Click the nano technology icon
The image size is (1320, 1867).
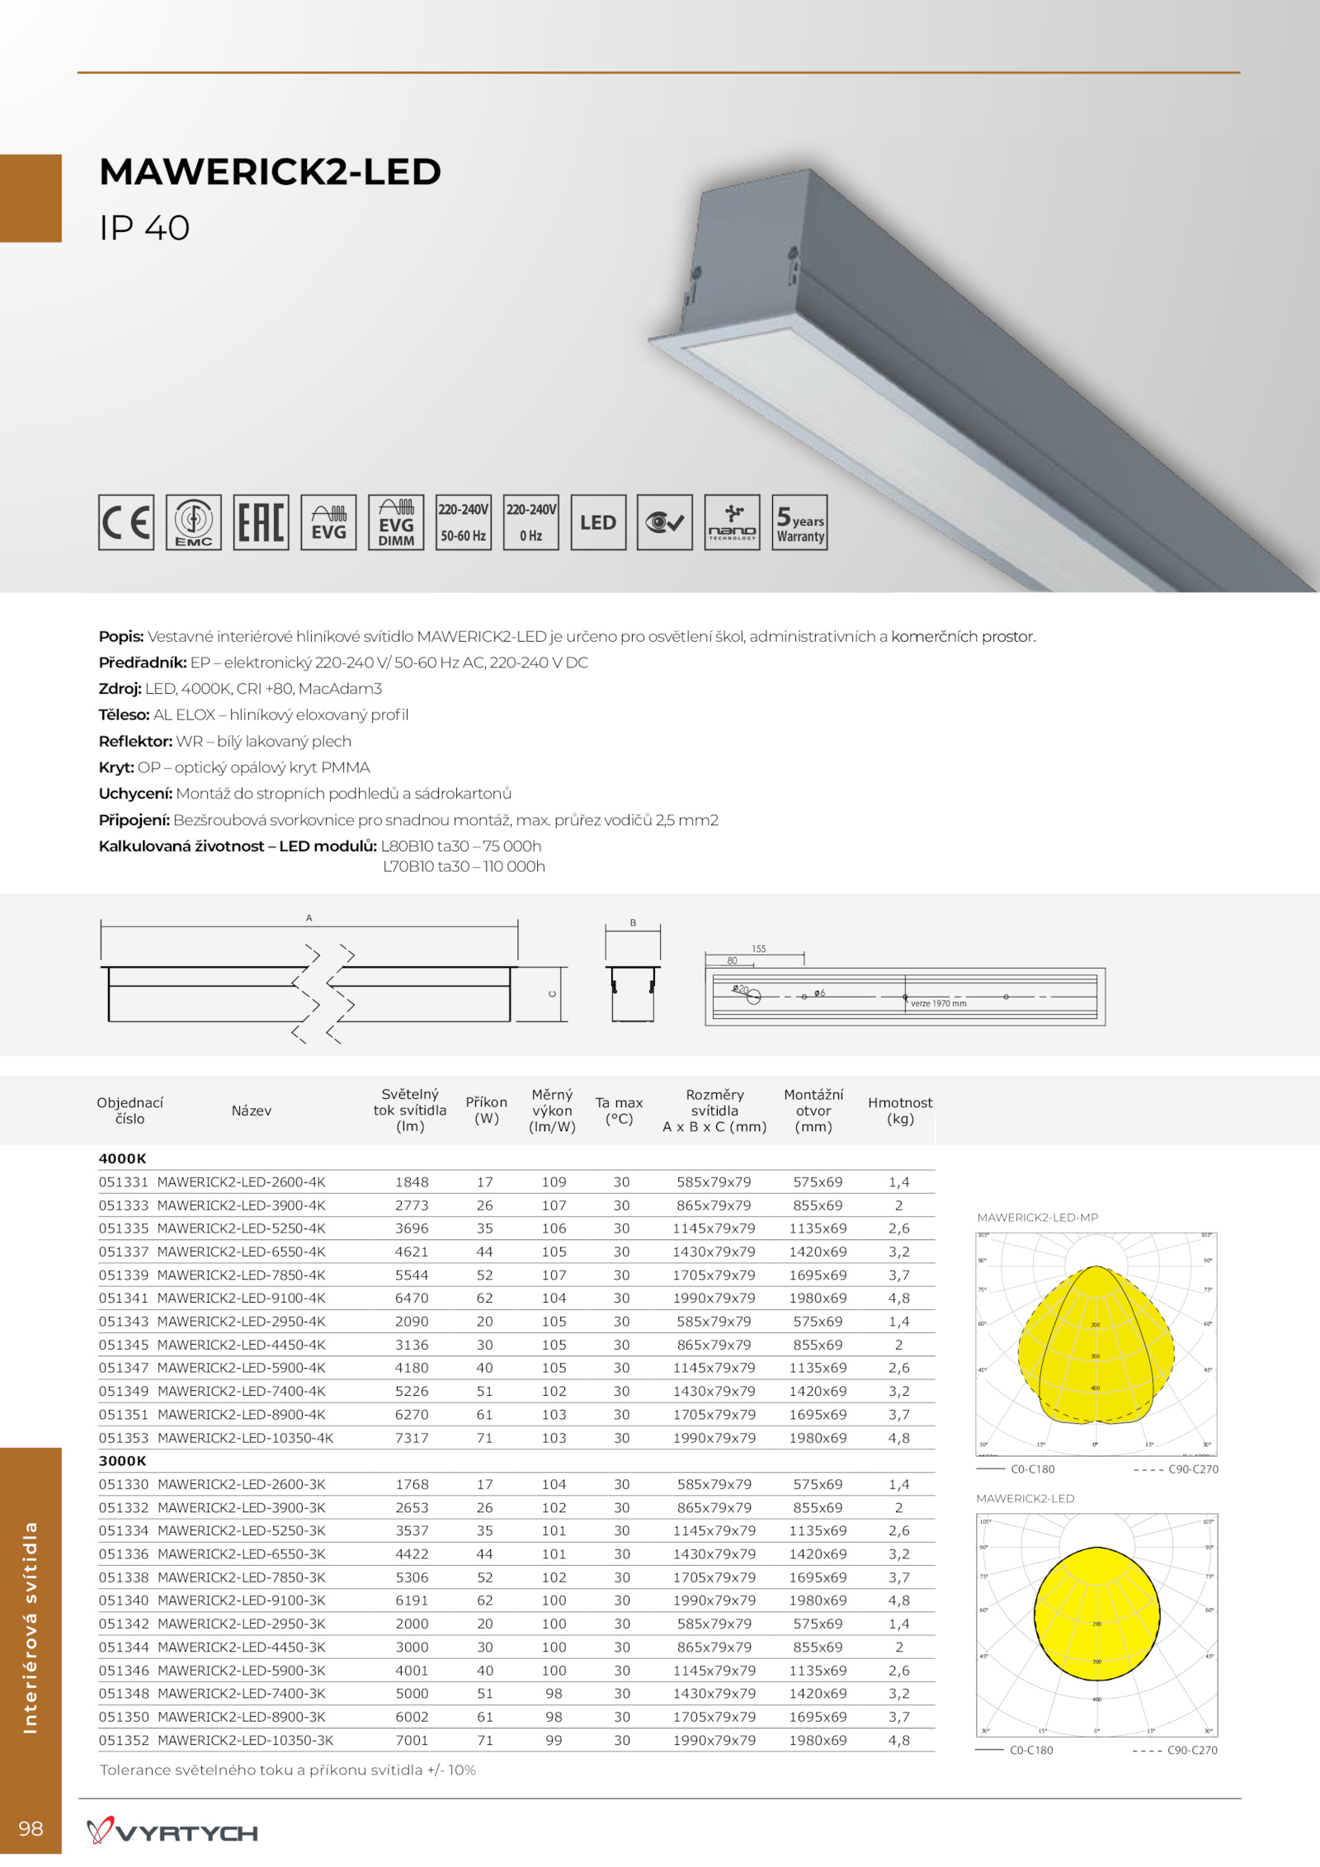tap(733, 522)
